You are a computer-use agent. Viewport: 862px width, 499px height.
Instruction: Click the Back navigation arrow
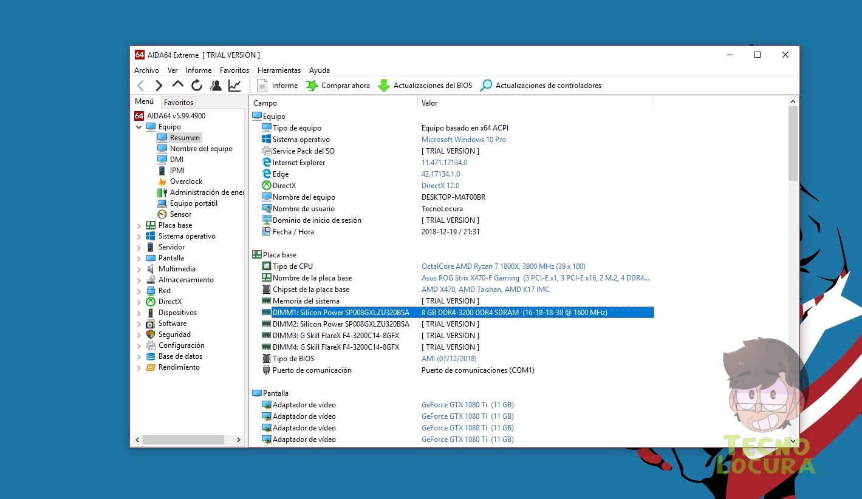tap(140, 86)
